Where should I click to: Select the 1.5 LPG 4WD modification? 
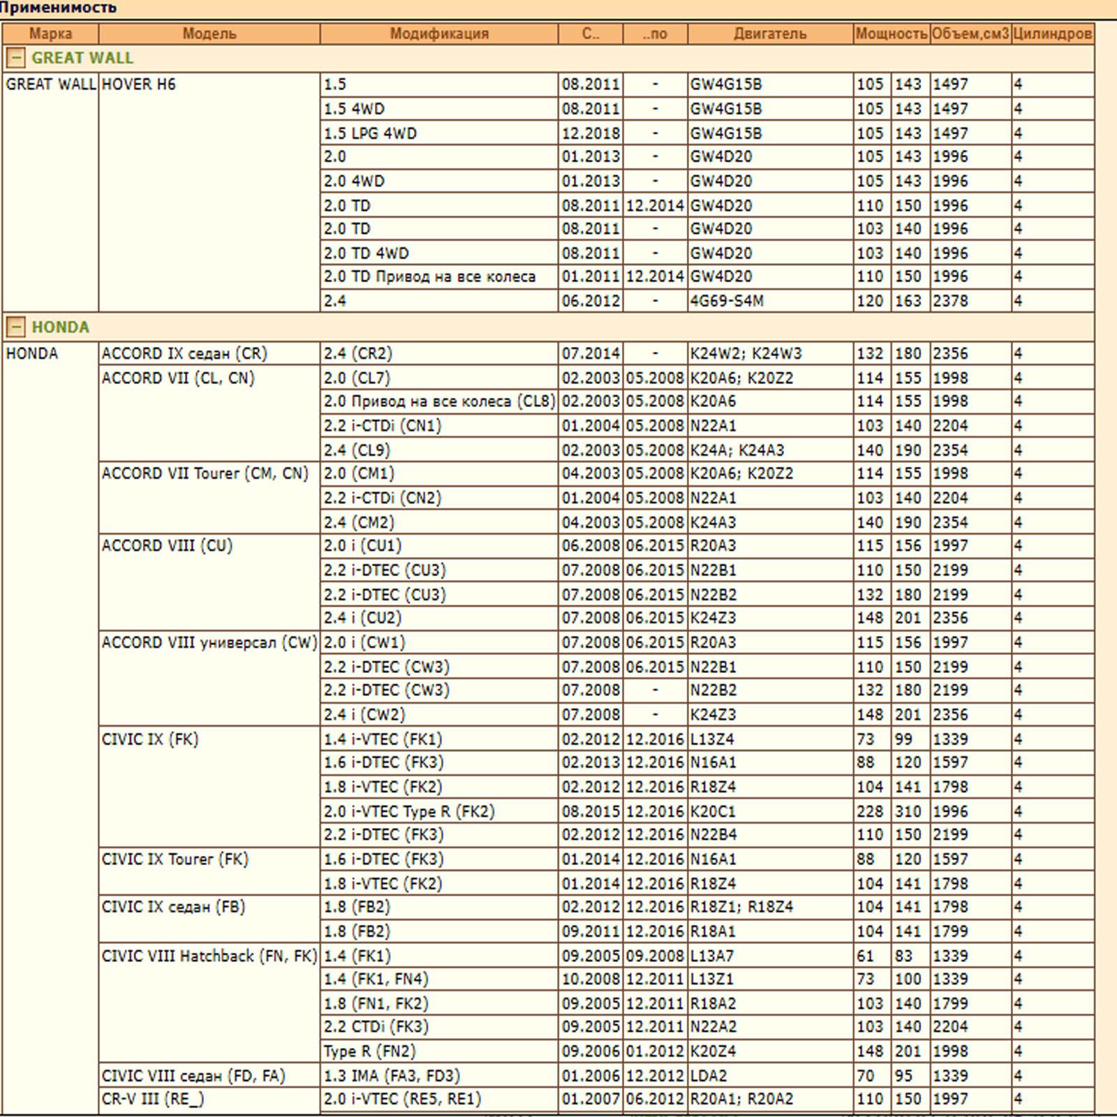tap(370, 133)
